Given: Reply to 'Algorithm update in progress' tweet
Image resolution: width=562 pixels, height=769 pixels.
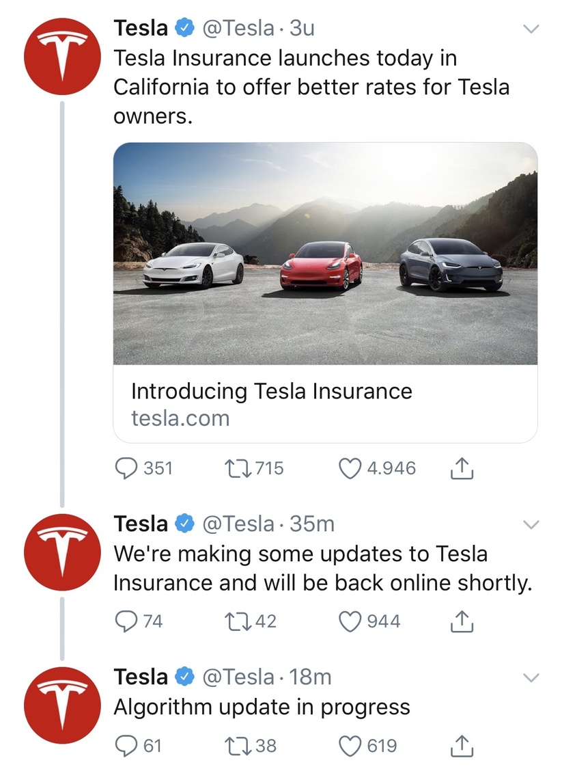Looking at the screenshot, I should pyautogui.click(x=126, y=744).
